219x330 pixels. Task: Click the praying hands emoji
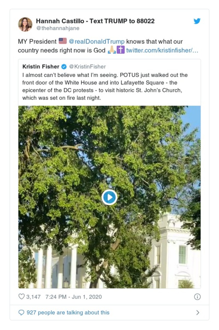click(112, 51)
